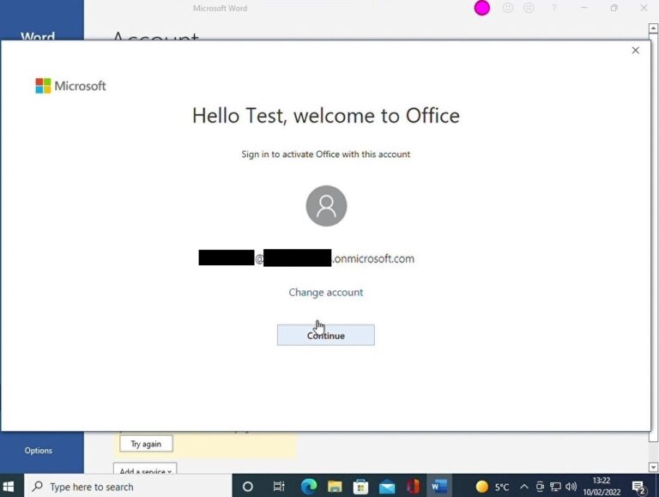The height and width of the screenshot is (497, 659).
Task: Click the Microsoft logo in dialog
Action: [x=70, y=86]
